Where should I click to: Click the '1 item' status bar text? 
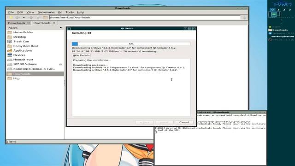11,142
